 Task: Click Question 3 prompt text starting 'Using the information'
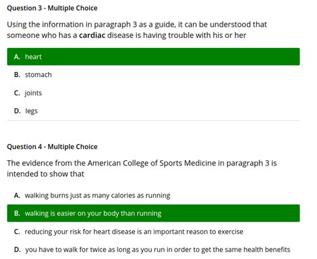click(137, 30)
